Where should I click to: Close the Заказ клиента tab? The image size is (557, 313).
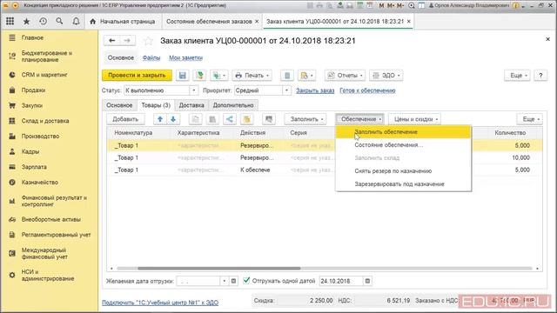click(409, 21)
